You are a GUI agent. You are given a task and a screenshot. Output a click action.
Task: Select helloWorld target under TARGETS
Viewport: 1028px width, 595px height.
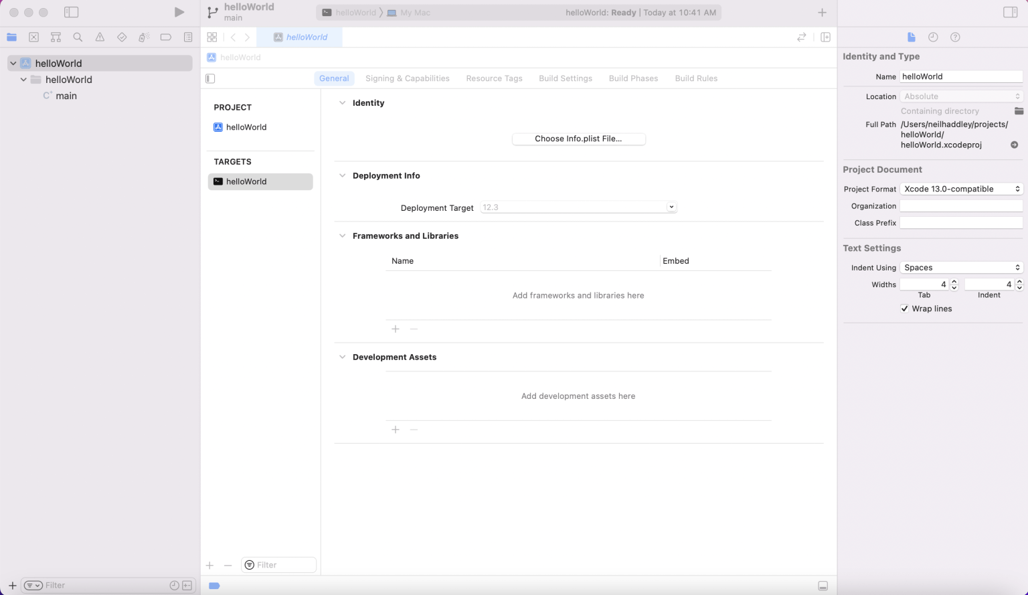(260, 181)
